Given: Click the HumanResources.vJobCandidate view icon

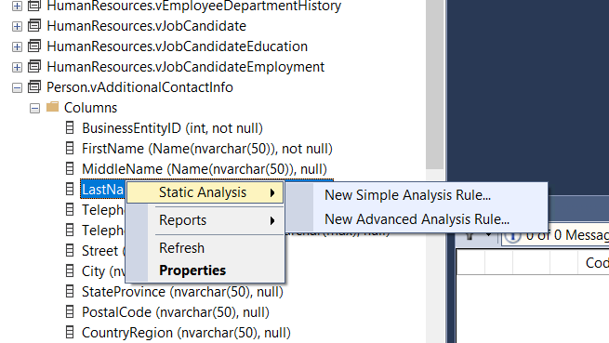Looking at the screenshot, I should click(34, 26).
